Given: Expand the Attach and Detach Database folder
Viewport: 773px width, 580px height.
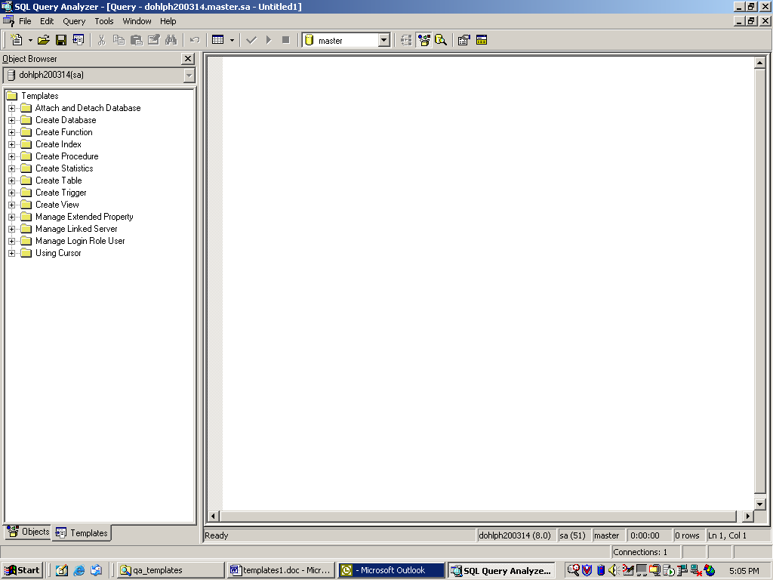Looking at the screenshot, I should (12, 108).
